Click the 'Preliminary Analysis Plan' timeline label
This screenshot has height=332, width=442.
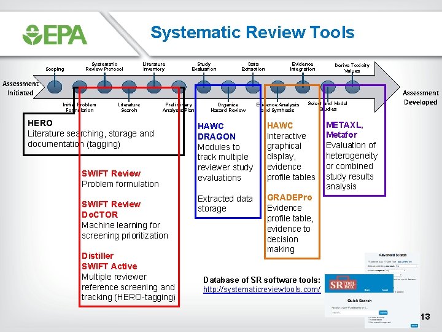[x=178, y=107]
